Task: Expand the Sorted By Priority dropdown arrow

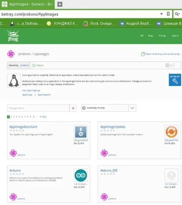Action: click(x=132, y=108)
